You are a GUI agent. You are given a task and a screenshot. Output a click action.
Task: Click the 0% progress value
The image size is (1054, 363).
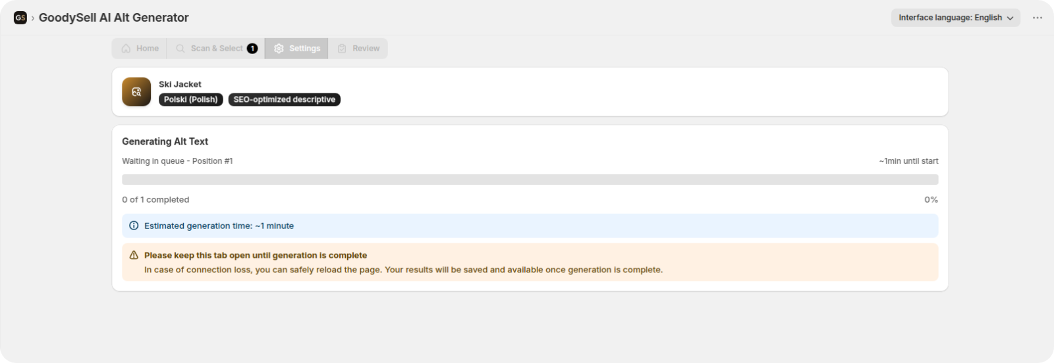coord(931,200)
